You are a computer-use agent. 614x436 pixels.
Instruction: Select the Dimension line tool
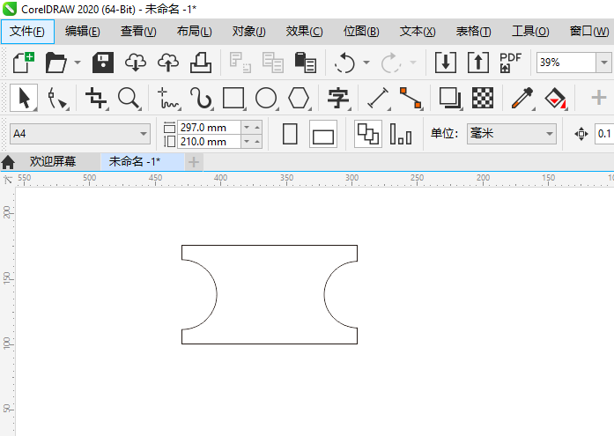tap(378, 98)
